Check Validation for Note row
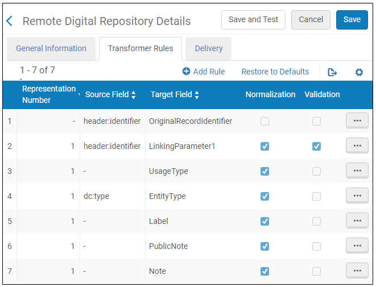The width and height of the screenshot is (376, 287). tap(316, 271)
